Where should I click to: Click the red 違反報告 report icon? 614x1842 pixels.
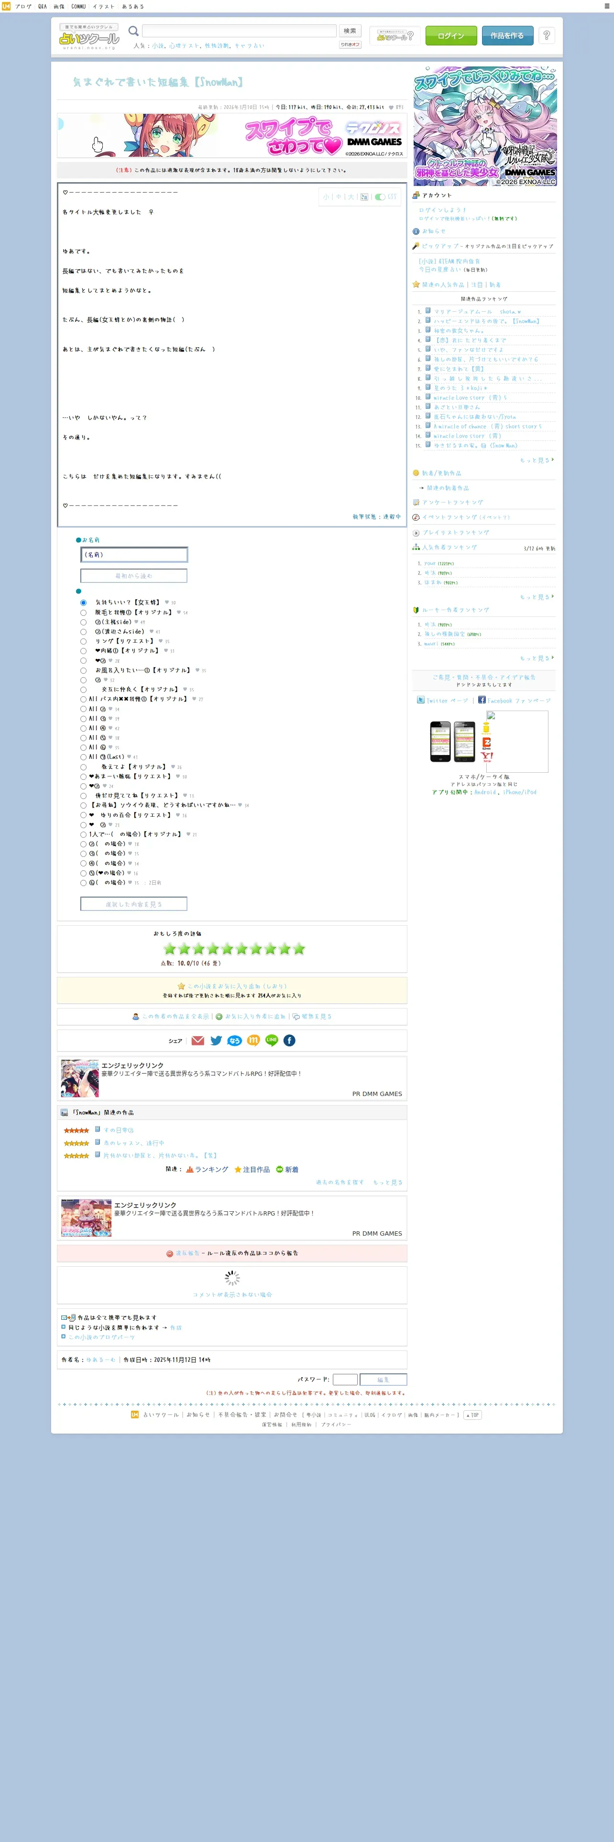[x=170, y=1253]
